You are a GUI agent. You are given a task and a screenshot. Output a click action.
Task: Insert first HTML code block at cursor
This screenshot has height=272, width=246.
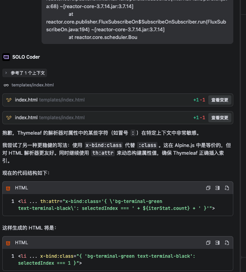(x=217, y=188)
